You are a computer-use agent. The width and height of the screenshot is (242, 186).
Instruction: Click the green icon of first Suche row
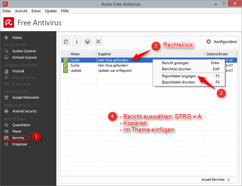coord(66,60)
